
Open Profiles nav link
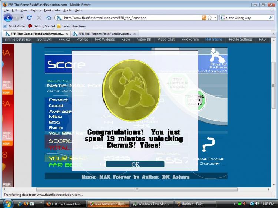pos(82,40)
